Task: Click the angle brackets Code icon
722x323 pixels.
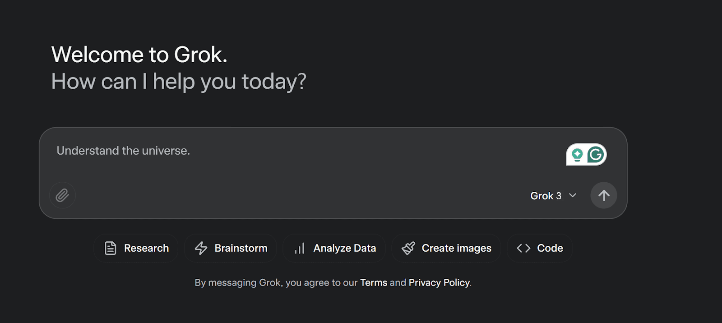Action: pos(523,248)
